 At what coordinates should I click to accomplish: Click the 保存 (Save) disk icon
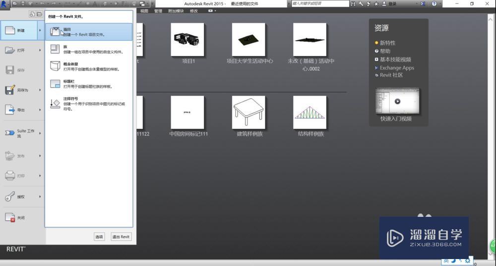[x=10, y=70]
